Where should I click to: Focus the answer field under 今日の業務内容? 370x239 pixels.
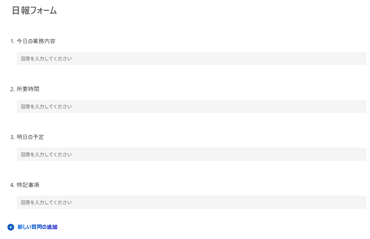(191, 58)
